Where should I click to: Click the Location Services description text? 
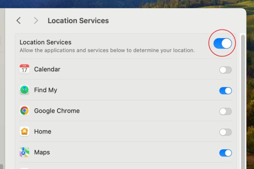coord(107,50)
